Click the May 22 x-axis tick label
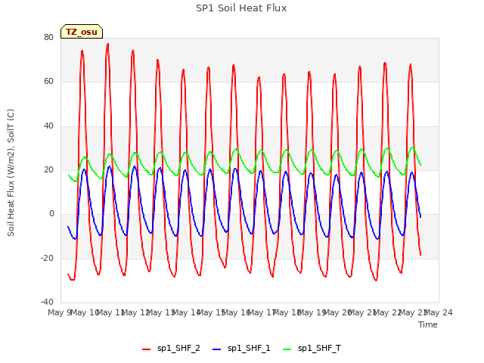Screen dimensions: 484x363 click(x=387, y=312)
